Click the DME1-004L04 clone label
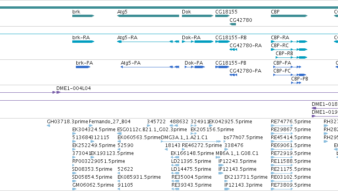The height and width of the screenshot is (191, 338). pyautogui.click(x=73, y=88)
